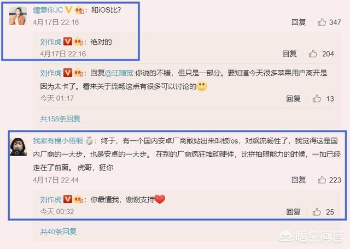Screen dimensions: 350x249
Task: Reply to 你最懂我 comment
Action: click(293, 212)
